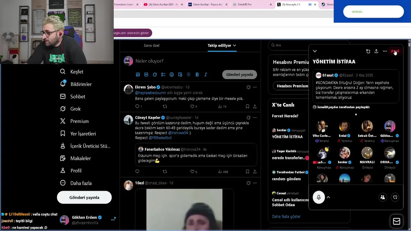411x231 pixels.
Task: Switch to Edvin Austbø Piyasa değeri tab
Action: [207, 4]
